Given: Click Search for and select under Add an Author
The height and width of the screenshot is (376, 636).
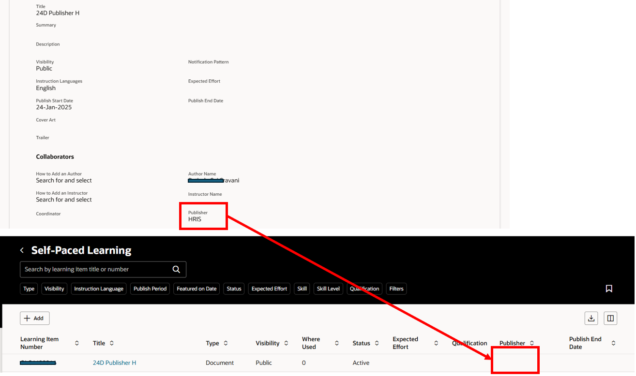Looking at the screenshot, I should 64,180.
